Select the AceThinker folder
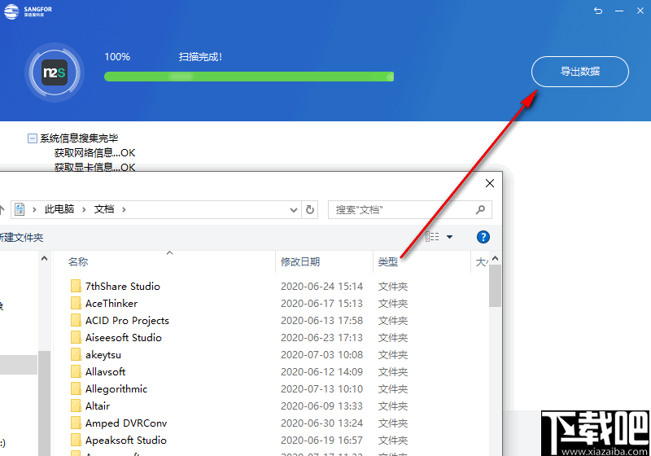Image resolution: width=651 pixels, height=456 pixels. pos(111,304)
